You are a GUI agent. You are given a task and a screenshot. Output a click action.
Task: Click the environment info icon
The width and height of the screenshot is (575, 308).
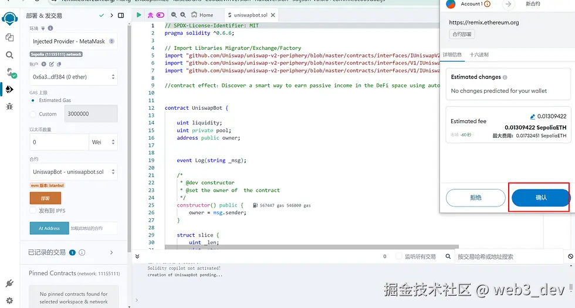pos(50,28)
